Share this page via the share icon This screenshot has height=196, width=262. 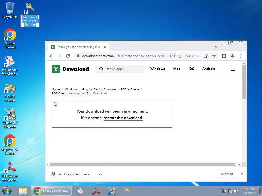pyautogui.click(x=206, y=56)
